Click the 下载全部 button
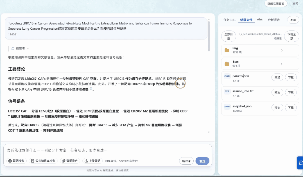 point(291,36)
